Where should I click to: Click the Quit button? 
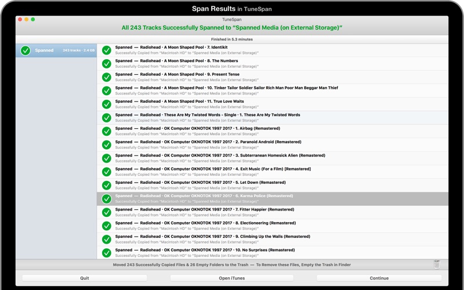click(85, 278)
